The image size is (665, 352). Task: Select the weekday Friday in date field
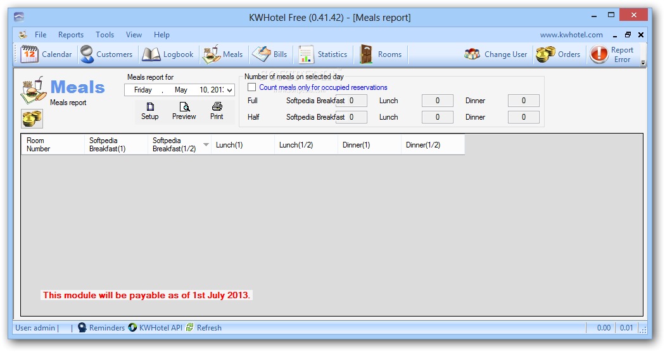point(143,90)
